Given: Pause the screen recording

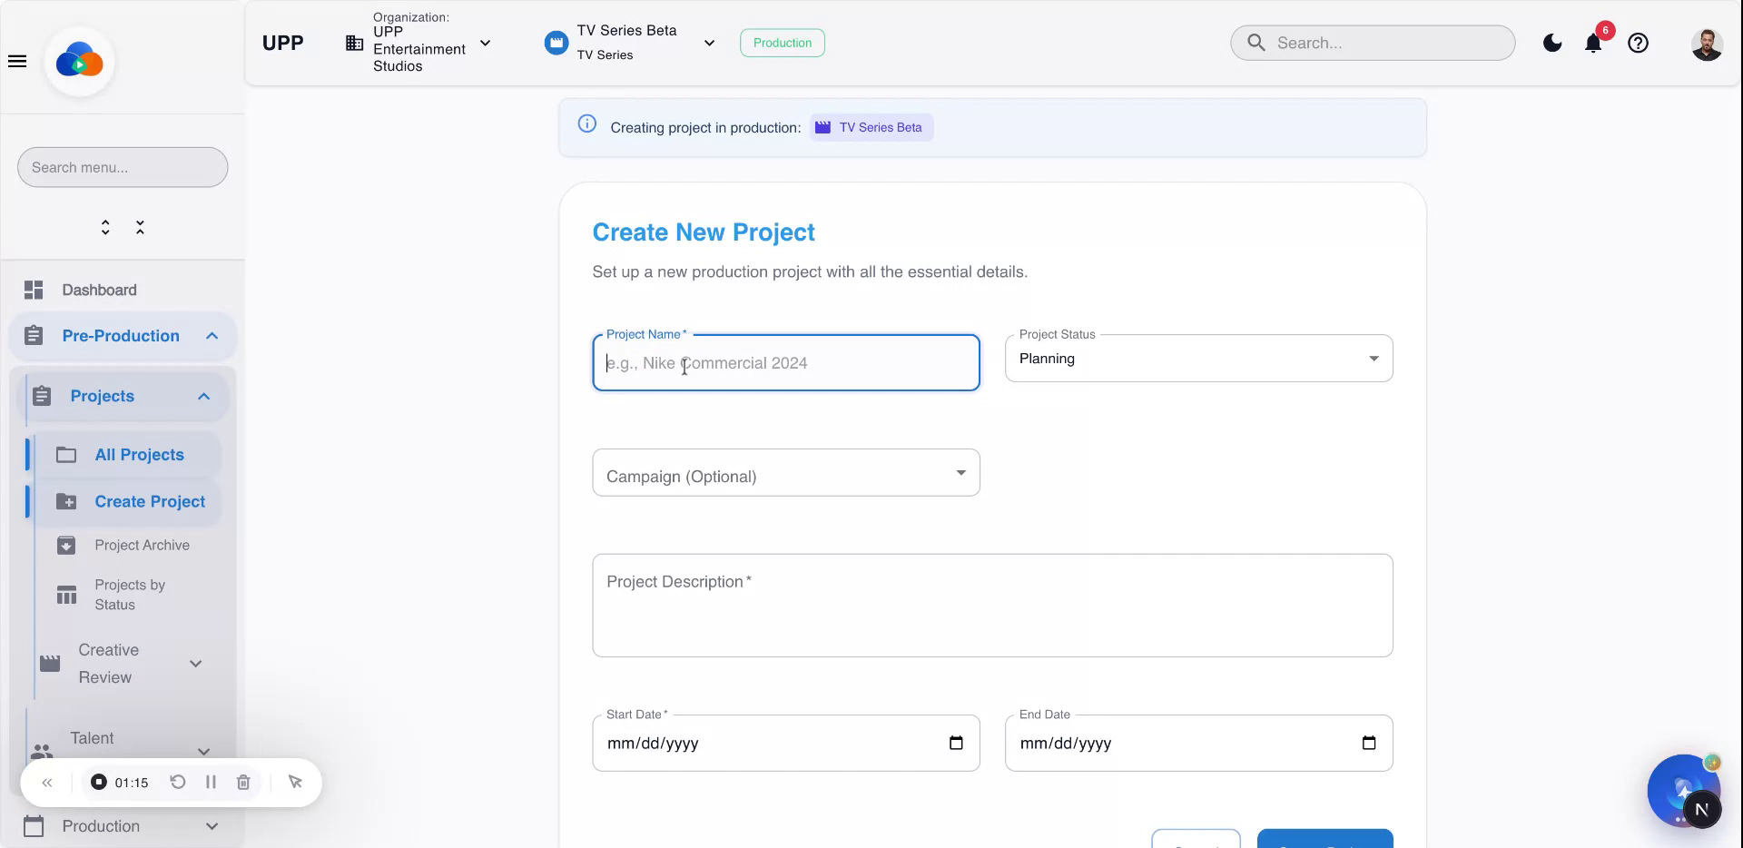Looking at the screenshot, I should pyautogui.click(x=211, y=782).
